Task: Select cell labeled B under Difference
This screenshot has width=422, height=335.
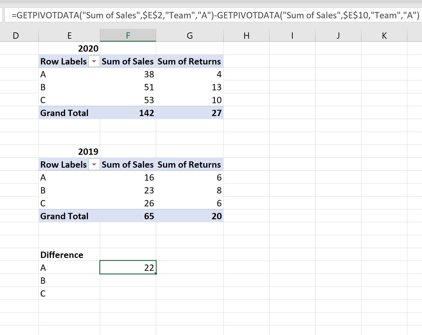Action: (69, 280)
